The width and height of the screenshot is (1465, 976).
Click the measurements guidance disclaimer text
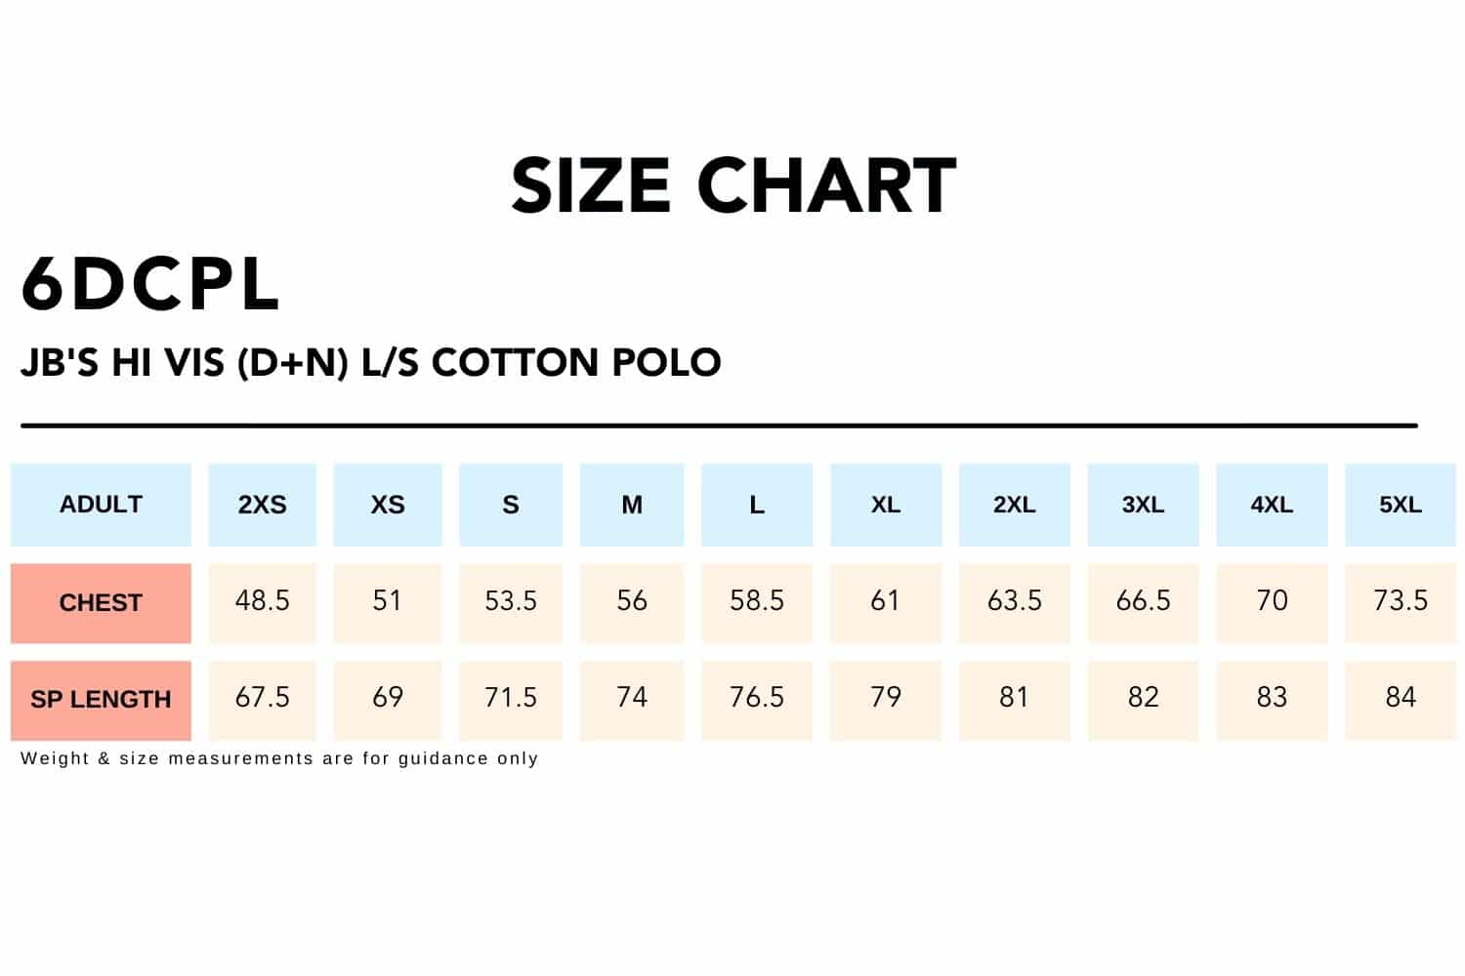(x=279, y=758)
